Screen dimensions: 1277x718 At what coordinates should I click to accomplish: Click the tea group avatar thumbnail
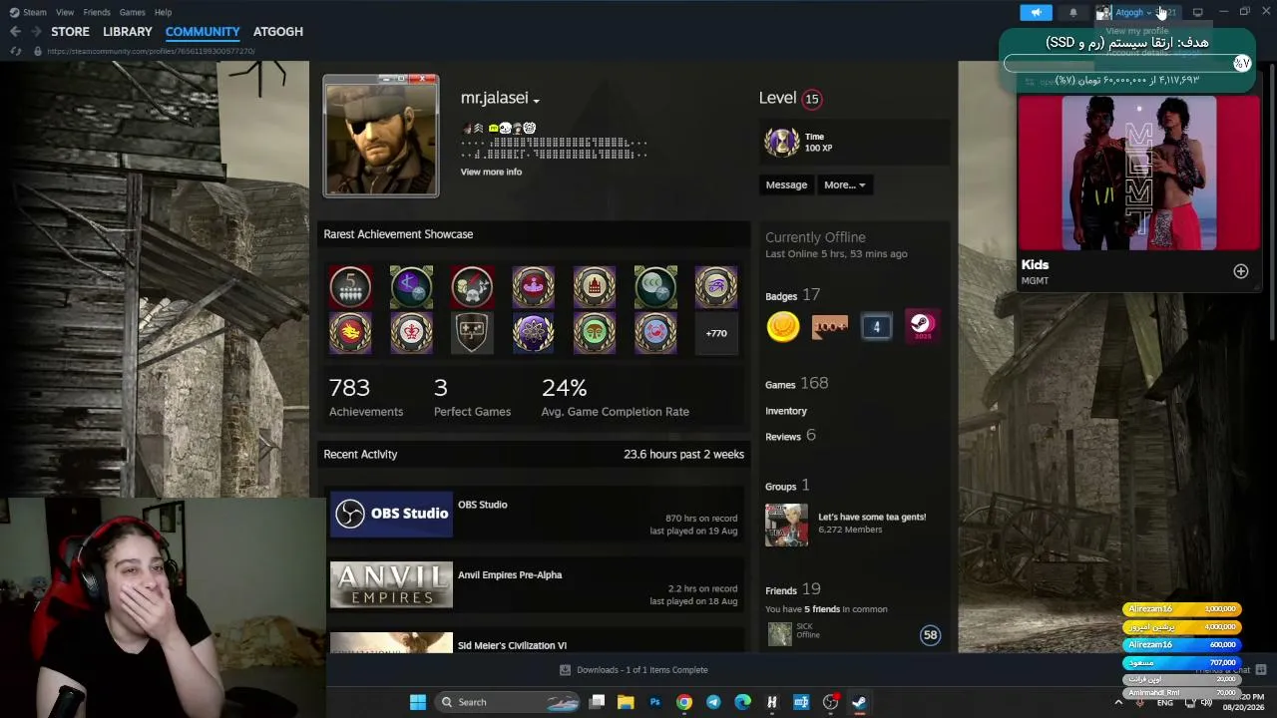pyautogui.click(x=786, y=525)
